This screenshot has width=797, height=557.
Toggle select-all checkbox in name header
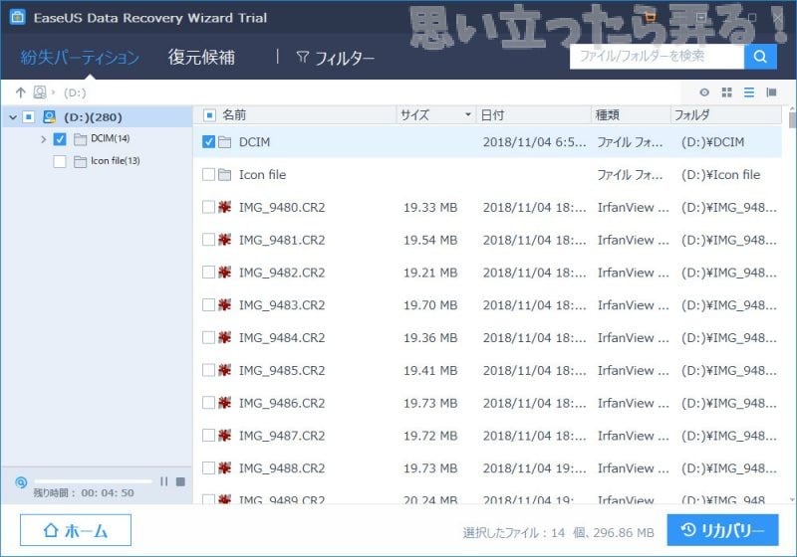click(209, 115)
